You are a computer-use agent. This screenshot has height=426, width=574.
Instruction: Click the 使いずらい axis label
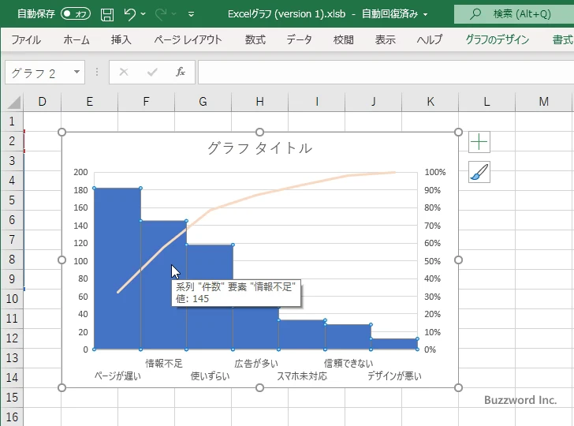[x=210, y=376]
